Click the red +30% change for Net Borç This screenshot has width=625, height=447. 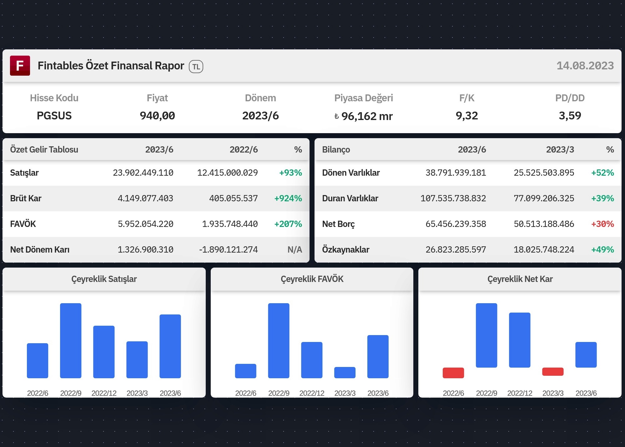(x=602, y=224)
